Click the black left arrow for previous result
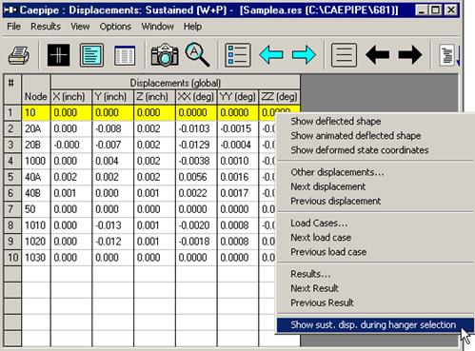Screen dimensions: 475x351 click(x=377, y=55)
